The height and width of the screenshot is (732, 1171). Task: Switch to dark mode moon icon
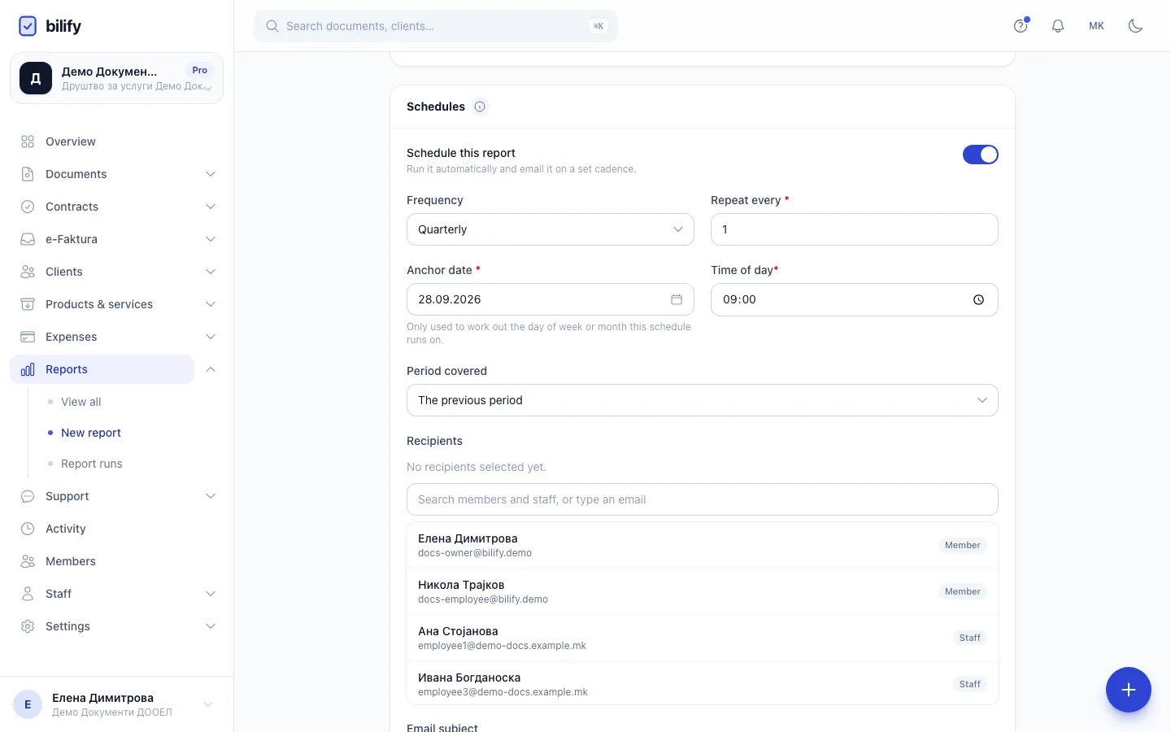click(x=1136, y=26)
